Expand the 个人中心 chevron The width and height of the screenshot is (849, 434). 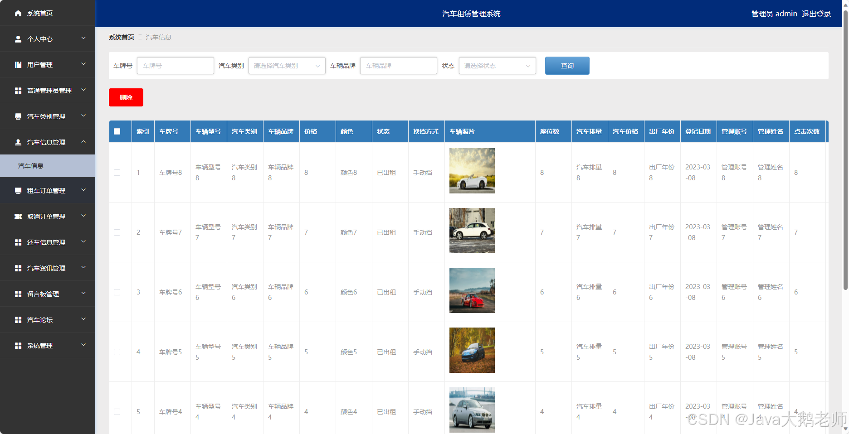[83, 39]
